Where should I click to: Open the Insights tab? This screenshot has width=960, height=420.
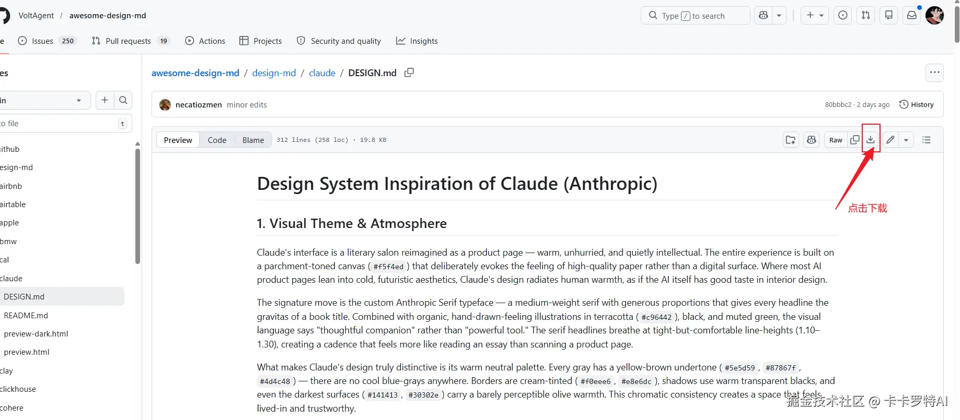[417, 41]
